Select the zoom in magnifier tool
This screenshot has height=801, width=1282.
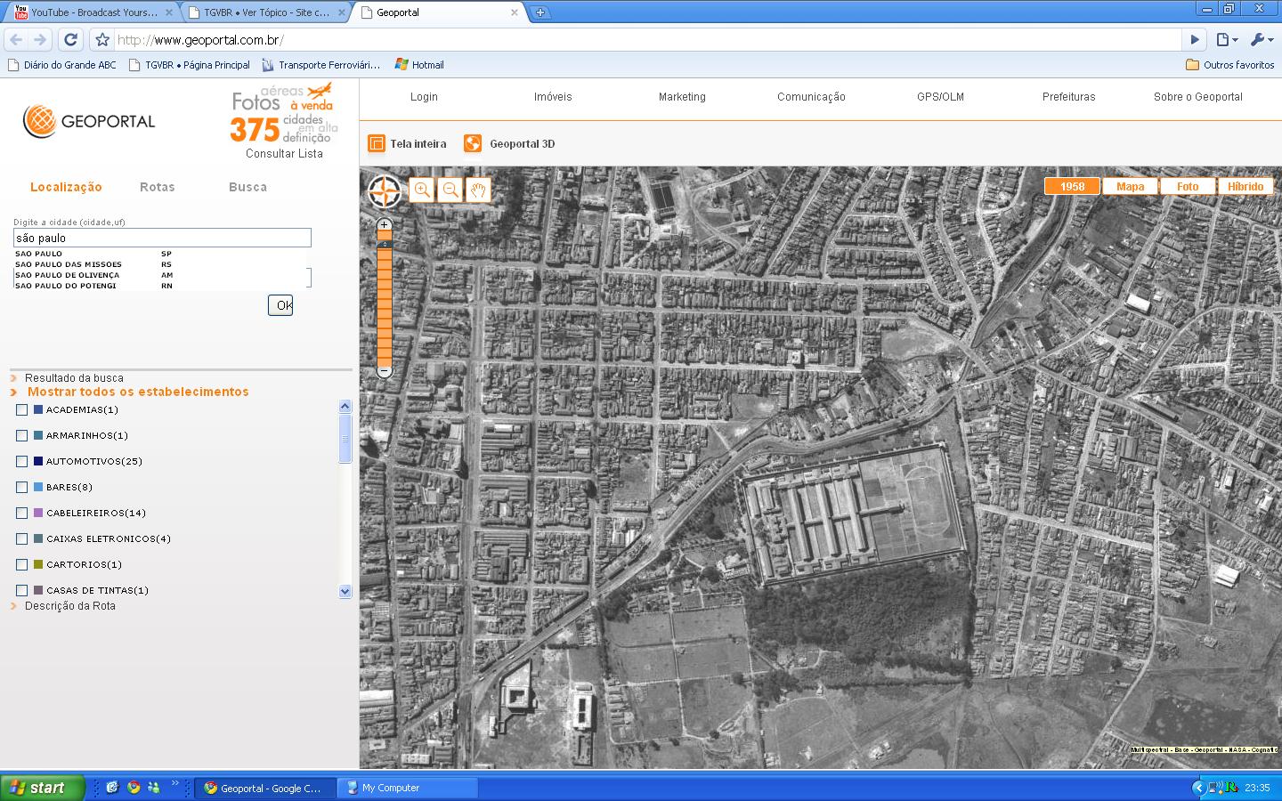pyautogui.click(x=422, y=190)
